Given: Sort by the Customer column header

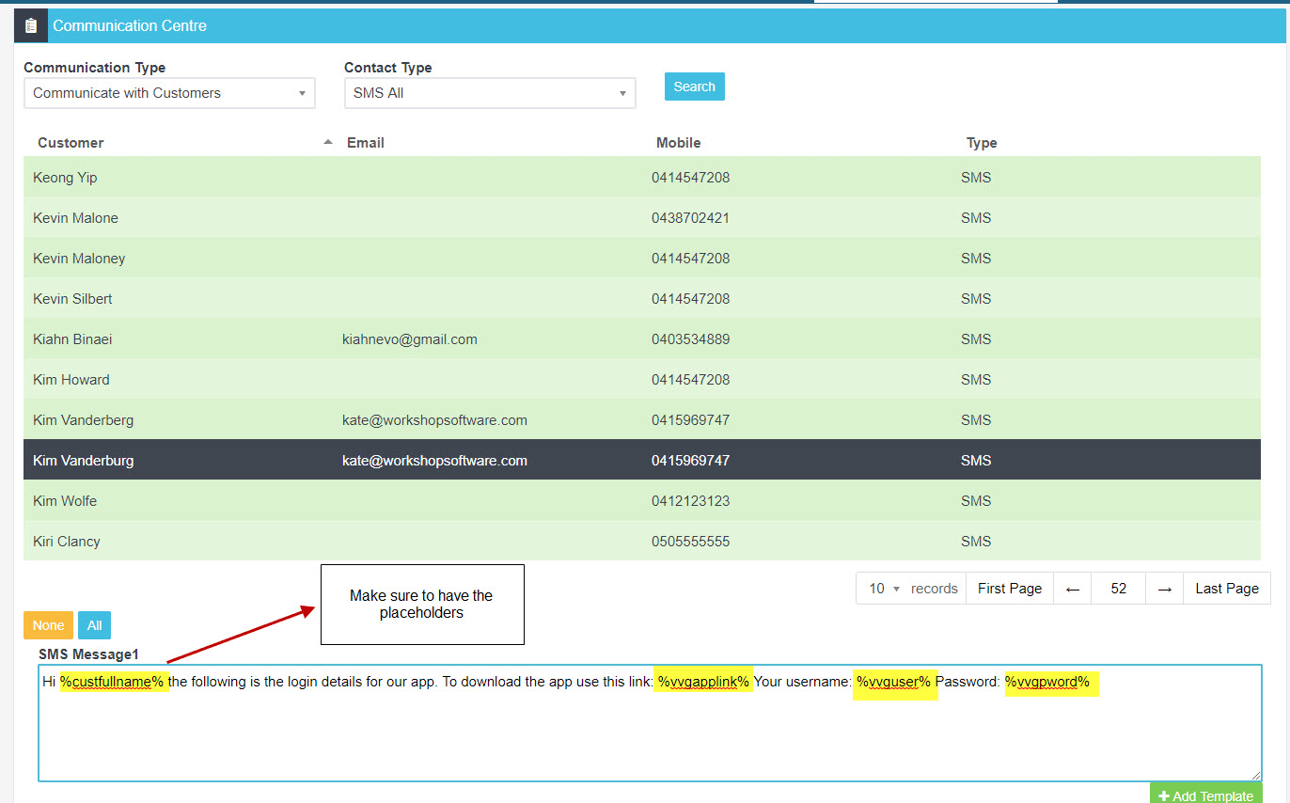Looking at the screenshot, I should 71,143.
